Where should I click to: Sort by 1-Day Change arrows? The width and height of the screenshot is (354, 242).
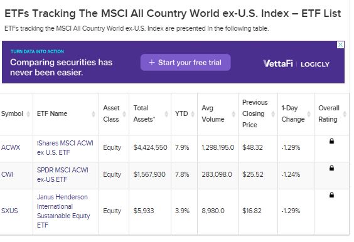[x=309, y=114]
